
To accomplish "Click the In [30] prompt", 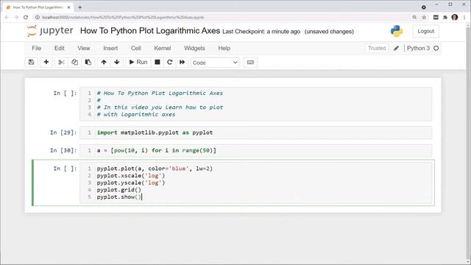I will point(63,150).
